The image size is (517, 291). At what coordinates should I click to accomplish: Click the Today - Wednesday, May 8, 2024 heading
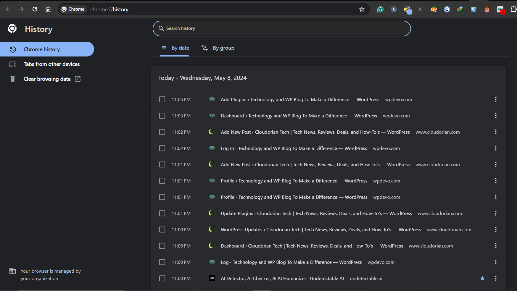tap(202, 78)
